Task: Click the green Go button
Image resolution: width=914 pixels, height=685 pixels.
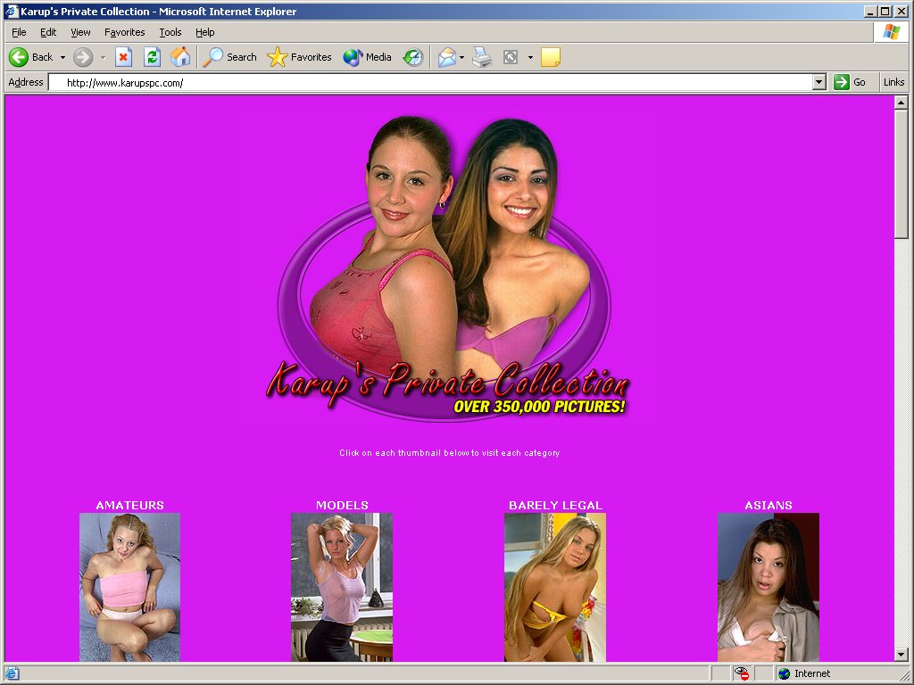Action: coord(850,82)
